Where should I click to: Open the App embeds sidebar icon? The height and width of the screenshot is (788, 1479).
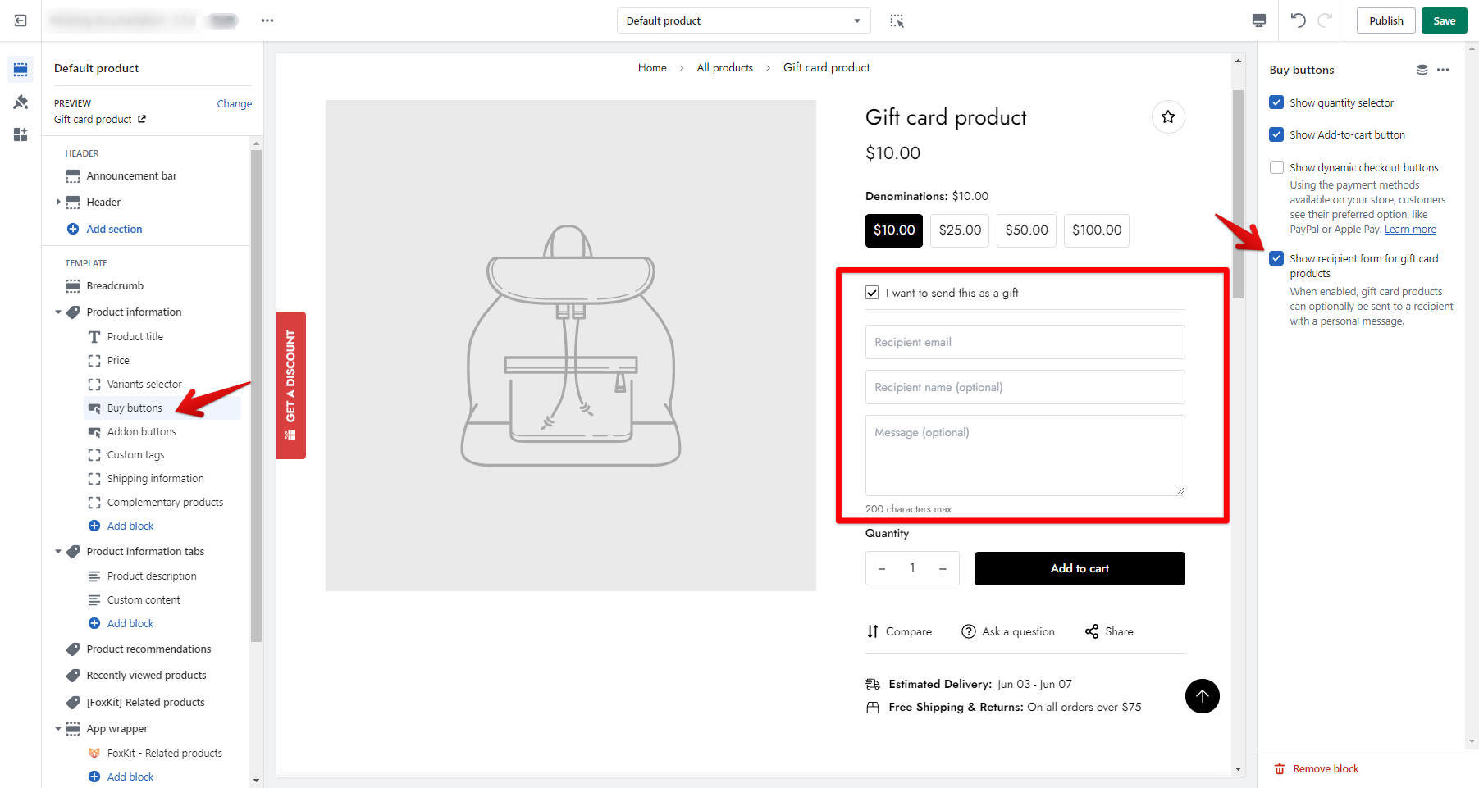click(x=21, y=134)
